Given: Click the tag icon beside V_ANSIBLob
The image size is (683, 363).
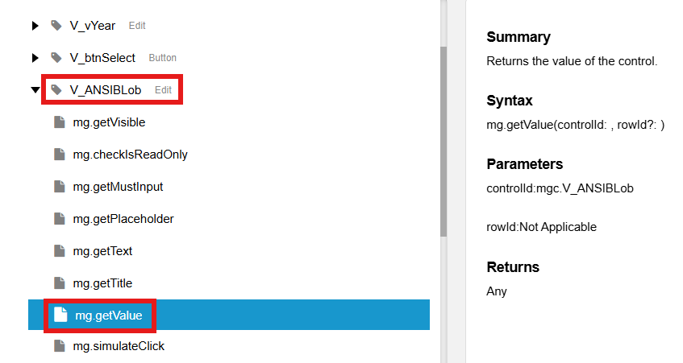Looking at the screenshot, I should [56, 90].
